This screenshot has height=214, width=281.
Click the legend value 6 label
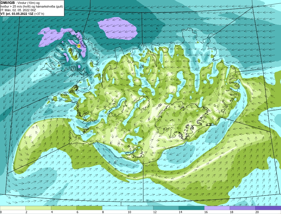[x=78, y=212]
